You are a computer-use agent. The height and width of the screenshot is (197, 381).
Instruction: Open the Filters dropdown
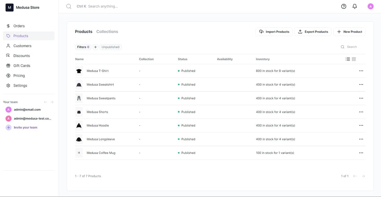pos(83,47)
